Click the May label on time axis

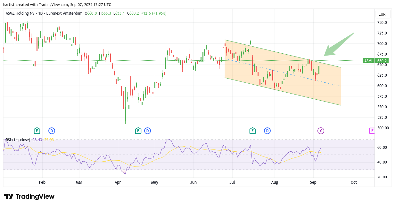click(x=155, y=182)
